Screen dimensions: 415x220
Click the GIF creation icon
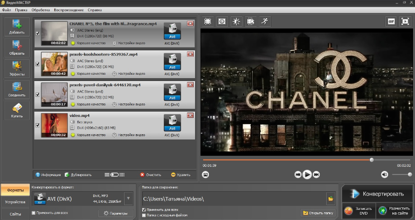[391, 22]
